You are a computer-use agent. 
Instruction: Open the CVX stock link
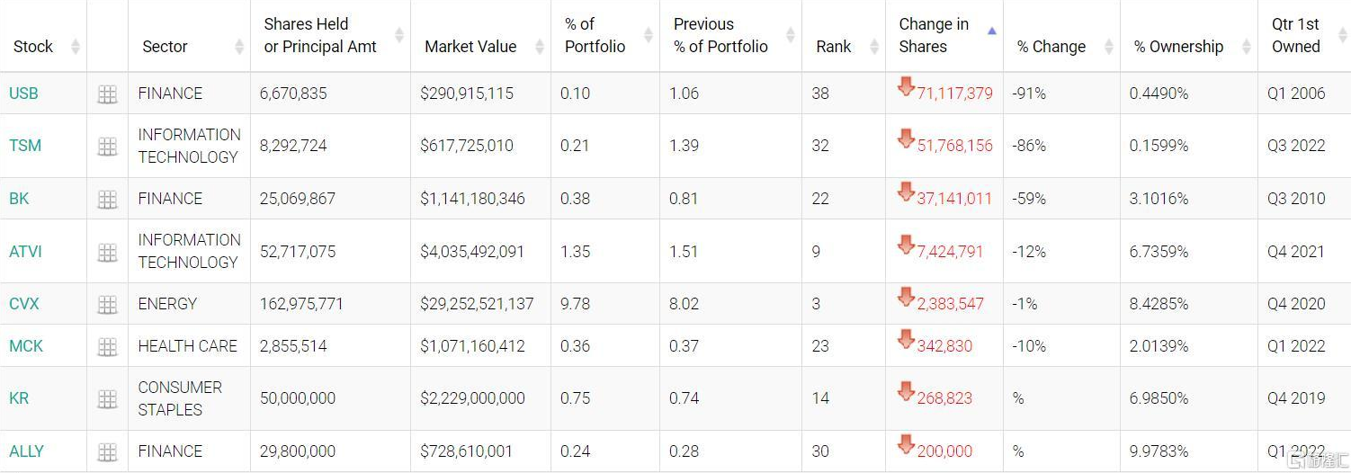24,304
